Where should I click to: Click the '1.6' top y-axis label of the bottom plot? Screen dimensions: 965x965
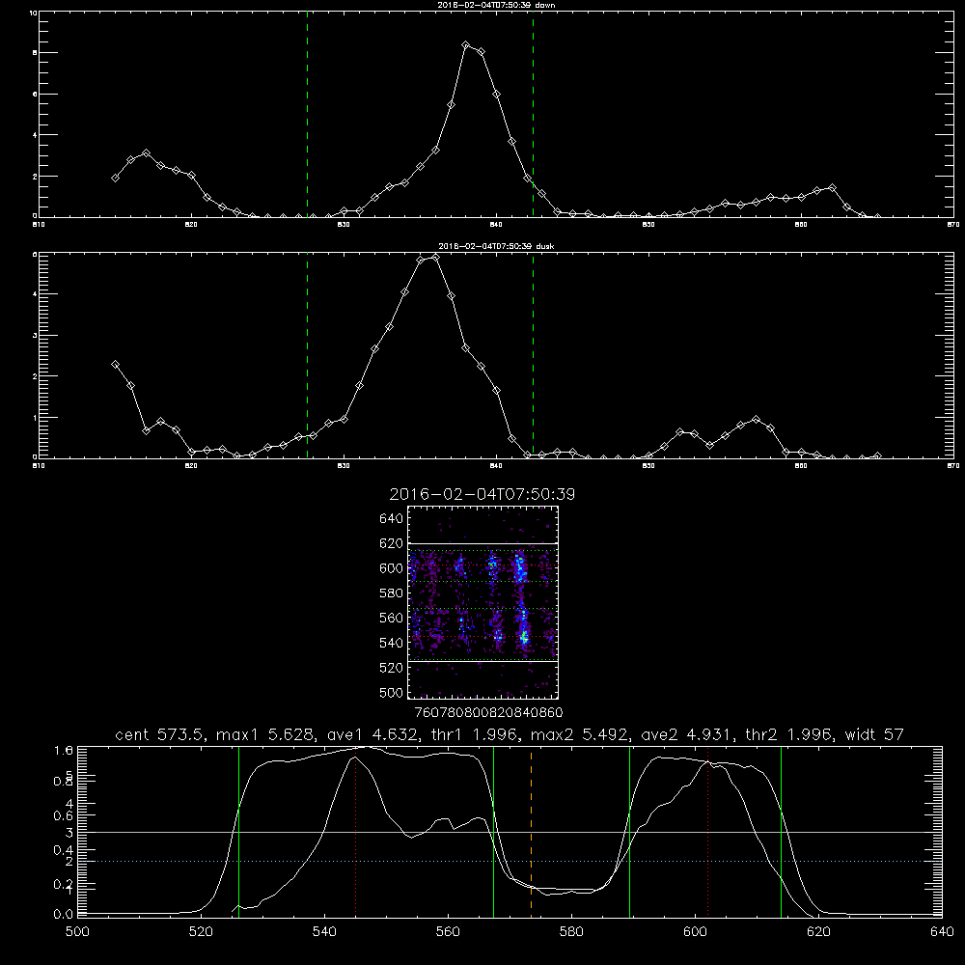click(x=64, y=750)
